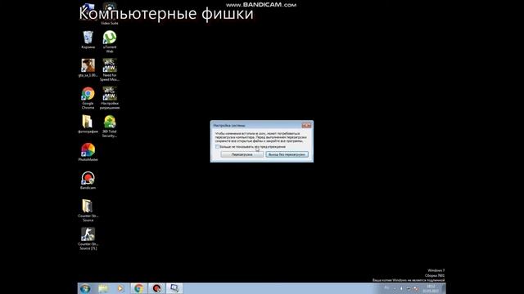Close the Настройка системы dialog
Image resolution: width=524 pixels, height=294 pixels.
click(306, 125)
